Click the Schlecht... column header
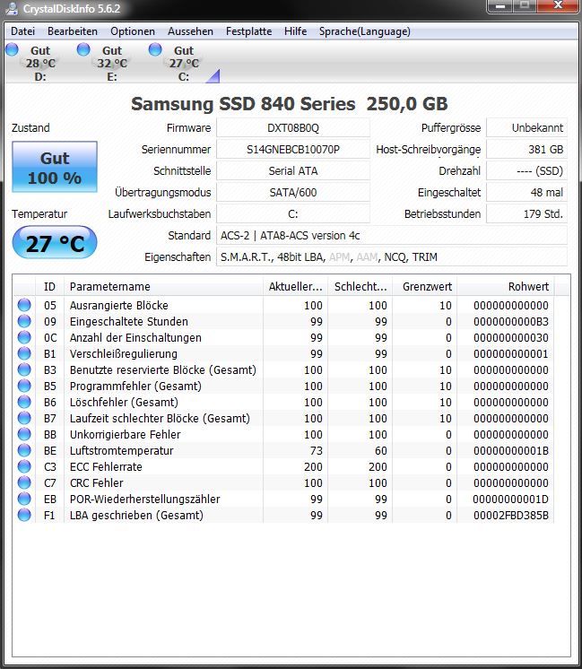Screen dimensions: 582x669 point(360,286)
